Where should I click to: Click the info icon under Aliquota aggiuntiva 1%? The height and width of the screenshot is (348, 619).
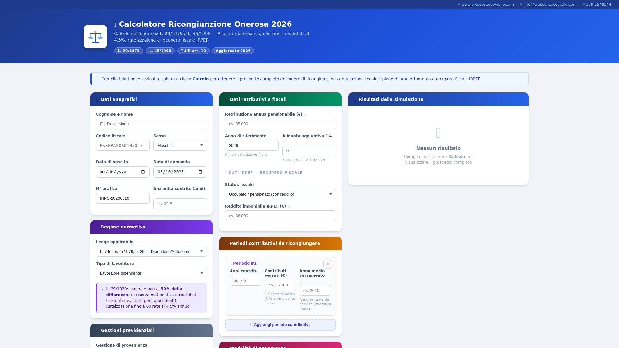point(284,142)
